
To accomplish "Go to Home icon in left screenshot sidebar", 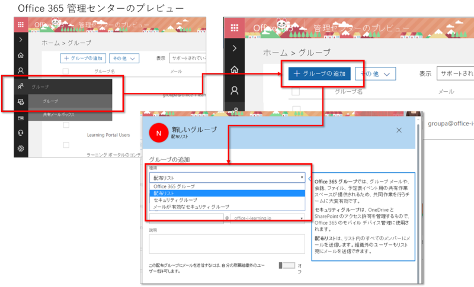I will click(21, 55).
